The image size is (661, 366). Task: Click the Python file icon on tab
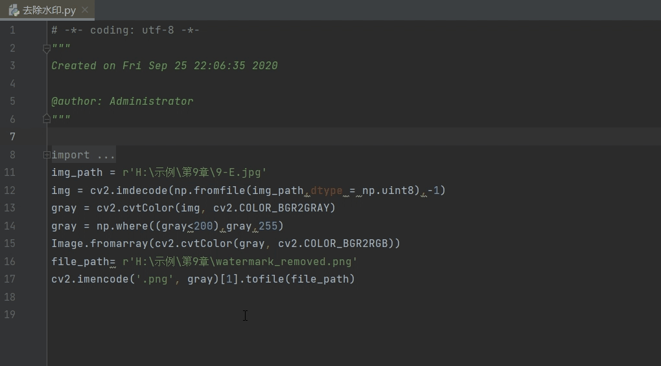pos(14,10)
